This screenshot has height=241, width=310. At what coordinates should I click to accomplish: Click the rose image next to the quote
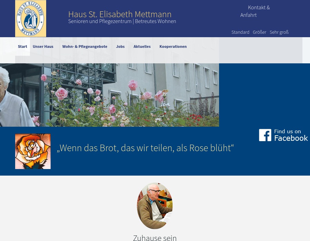(33, 151)
